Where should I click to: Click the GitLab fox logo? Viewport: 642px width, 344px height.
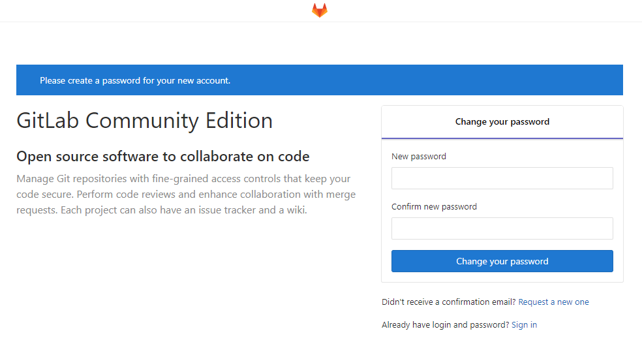pos(319,10)
